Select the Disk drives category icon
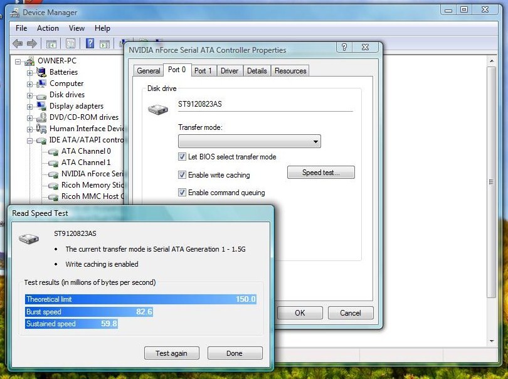 coord(41,96)
